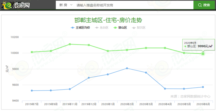This screenshot has width=216, height=111.
Task: Click the 丛台区 gray diamond legend marker
Action: coord(97,28)
